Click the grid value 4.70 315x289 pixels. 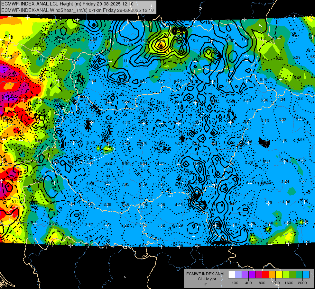(161, 164)
